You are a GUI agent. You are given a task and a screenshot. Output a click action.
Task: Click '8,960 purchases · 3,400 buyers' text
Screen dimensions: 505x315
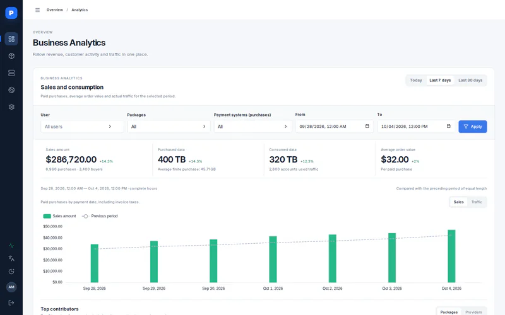point(74,169)
